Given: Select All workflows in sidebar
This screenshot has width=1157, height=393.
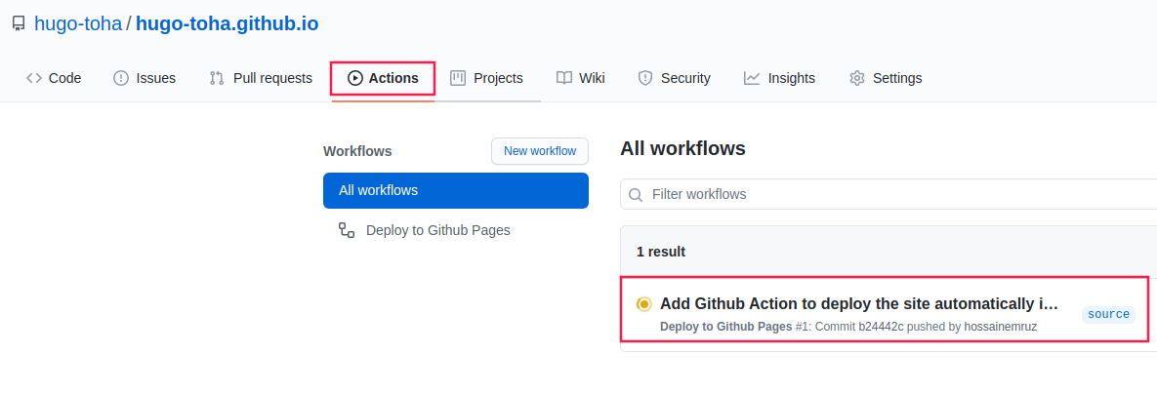Looking at the screenshot, I should click(x=455, y=190).
